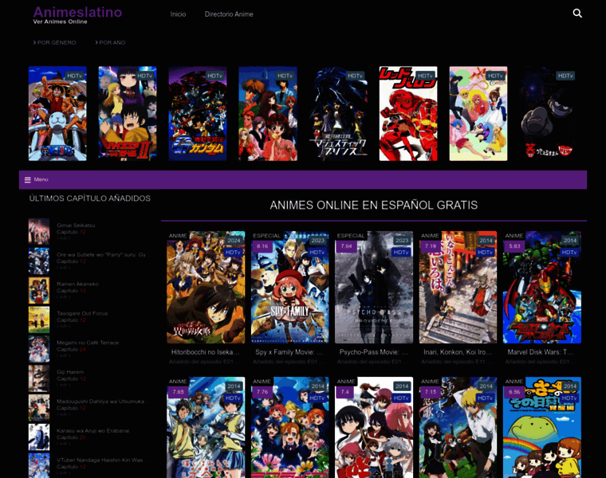606x478 pixels.
Task: Click the Megami no Café Terrace thumbnail
Action: pyautogui.click(x=39, y=349)
